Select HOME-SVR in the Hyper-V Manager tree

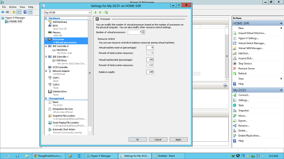coord(16,21)
